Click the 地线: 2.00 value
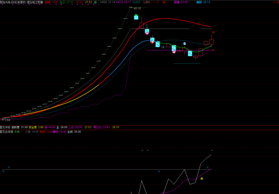Screen dimensions: 279x194 coord(45,132)
